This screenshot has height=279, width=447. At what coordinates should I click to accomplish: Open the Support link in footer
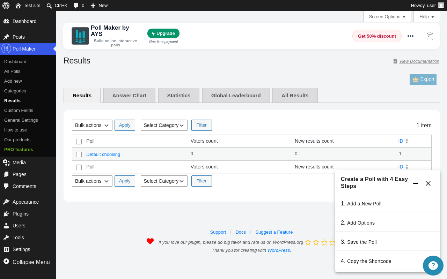point(218,232)
